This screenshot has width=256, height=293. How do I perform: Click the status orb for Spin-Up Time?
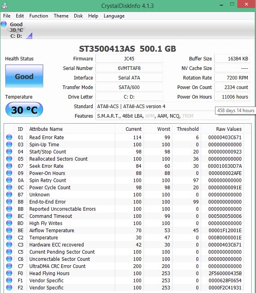9,144
